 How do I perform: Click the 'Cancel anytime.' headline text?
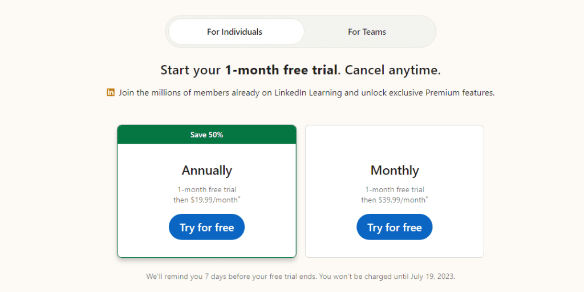(392, 70)
